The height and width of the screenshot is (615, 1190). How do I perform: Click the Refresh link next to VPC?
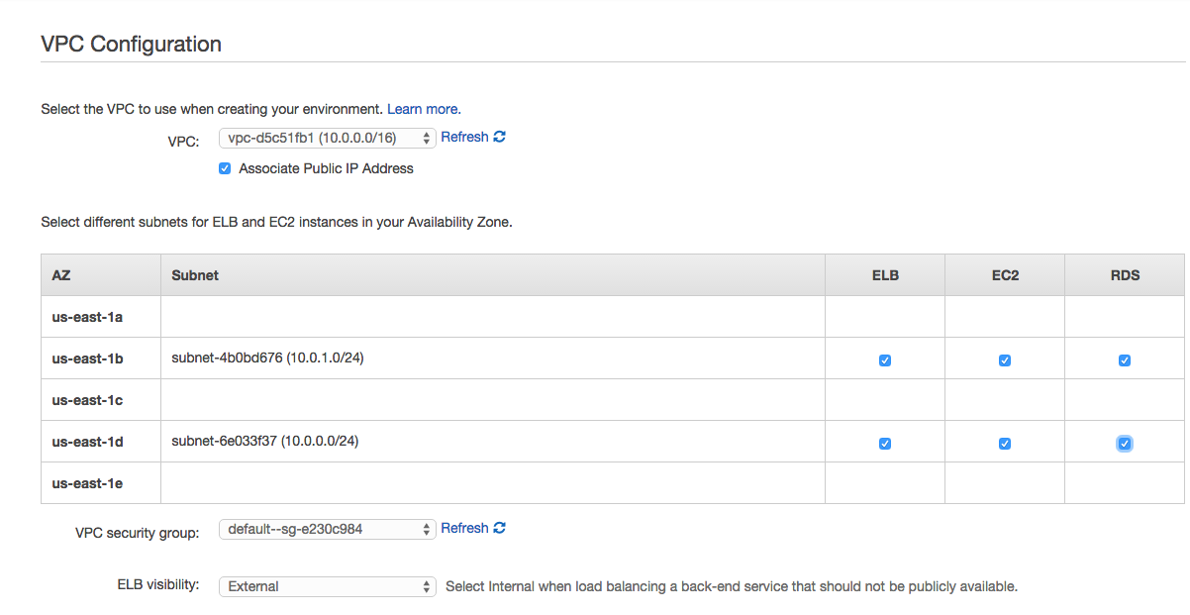click(464, 137)
